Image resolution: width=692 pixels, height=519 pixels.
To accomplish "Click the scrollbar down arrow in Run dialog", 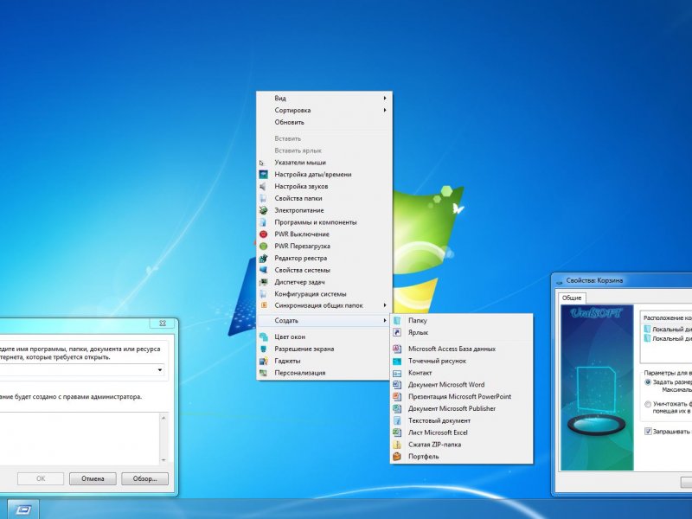I will point(163,460).
